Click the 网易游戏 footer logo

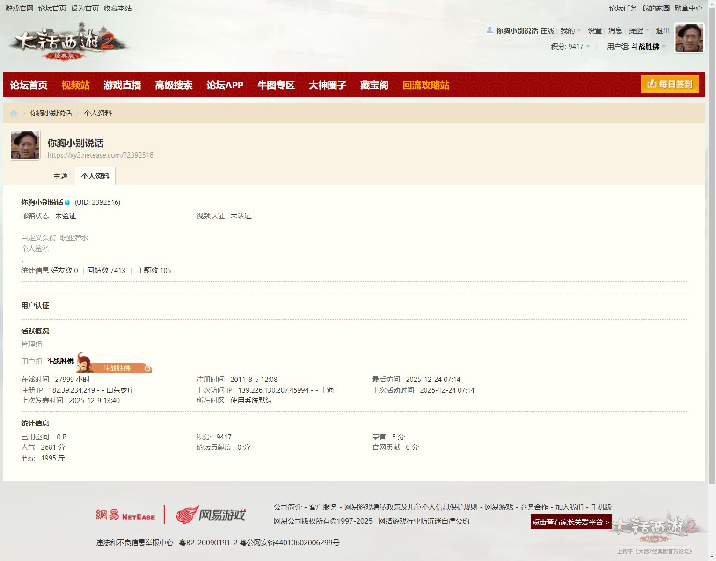(x=211, y=515)
